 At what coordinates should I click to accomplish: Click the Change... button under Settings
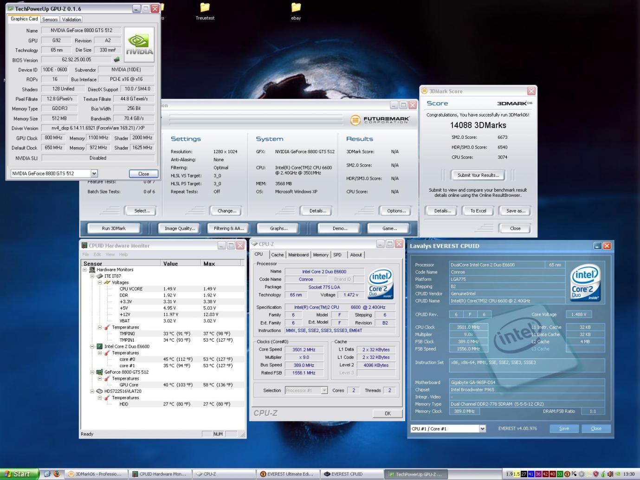227,211
